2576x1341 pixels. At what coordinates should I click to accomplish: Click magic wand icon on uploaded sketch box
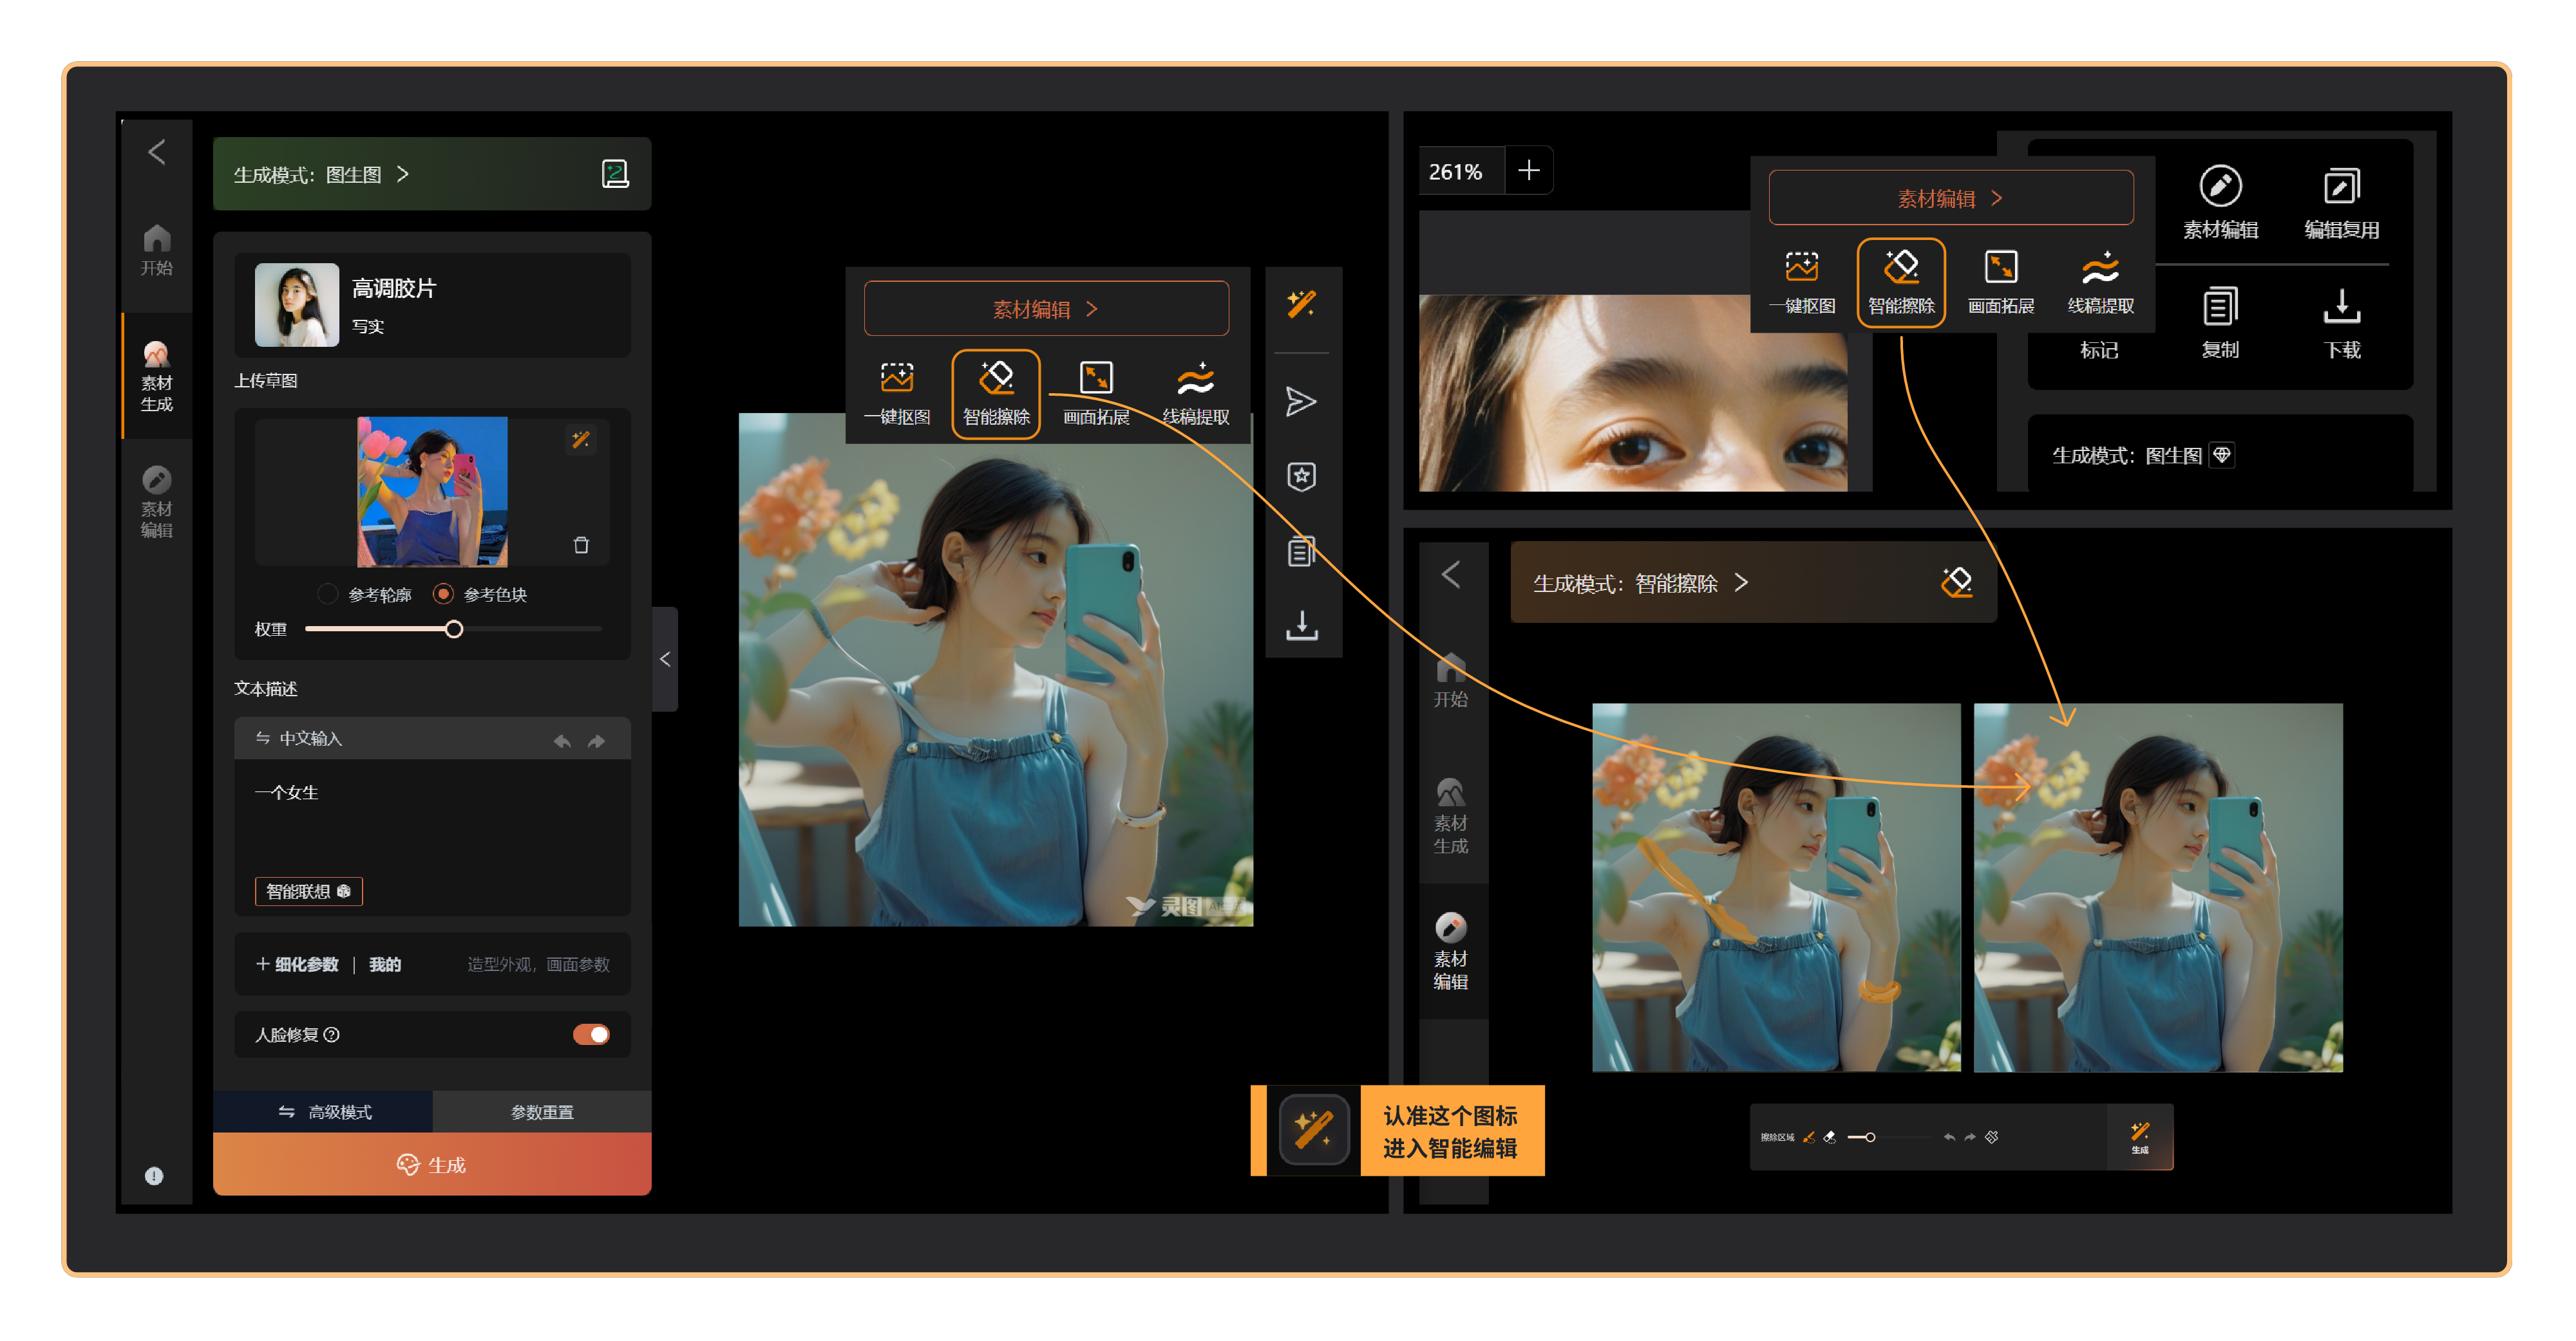pyautogui.click(x=580, y=439)
